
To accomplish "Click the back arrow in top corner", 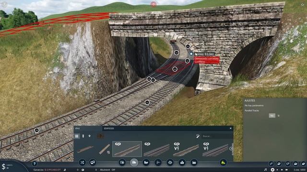I will point(4,4).
